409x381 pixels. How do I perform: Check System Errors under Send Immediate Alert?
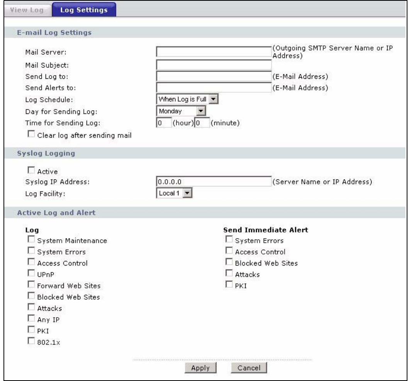pyautogui.click(x=229, y=239)
